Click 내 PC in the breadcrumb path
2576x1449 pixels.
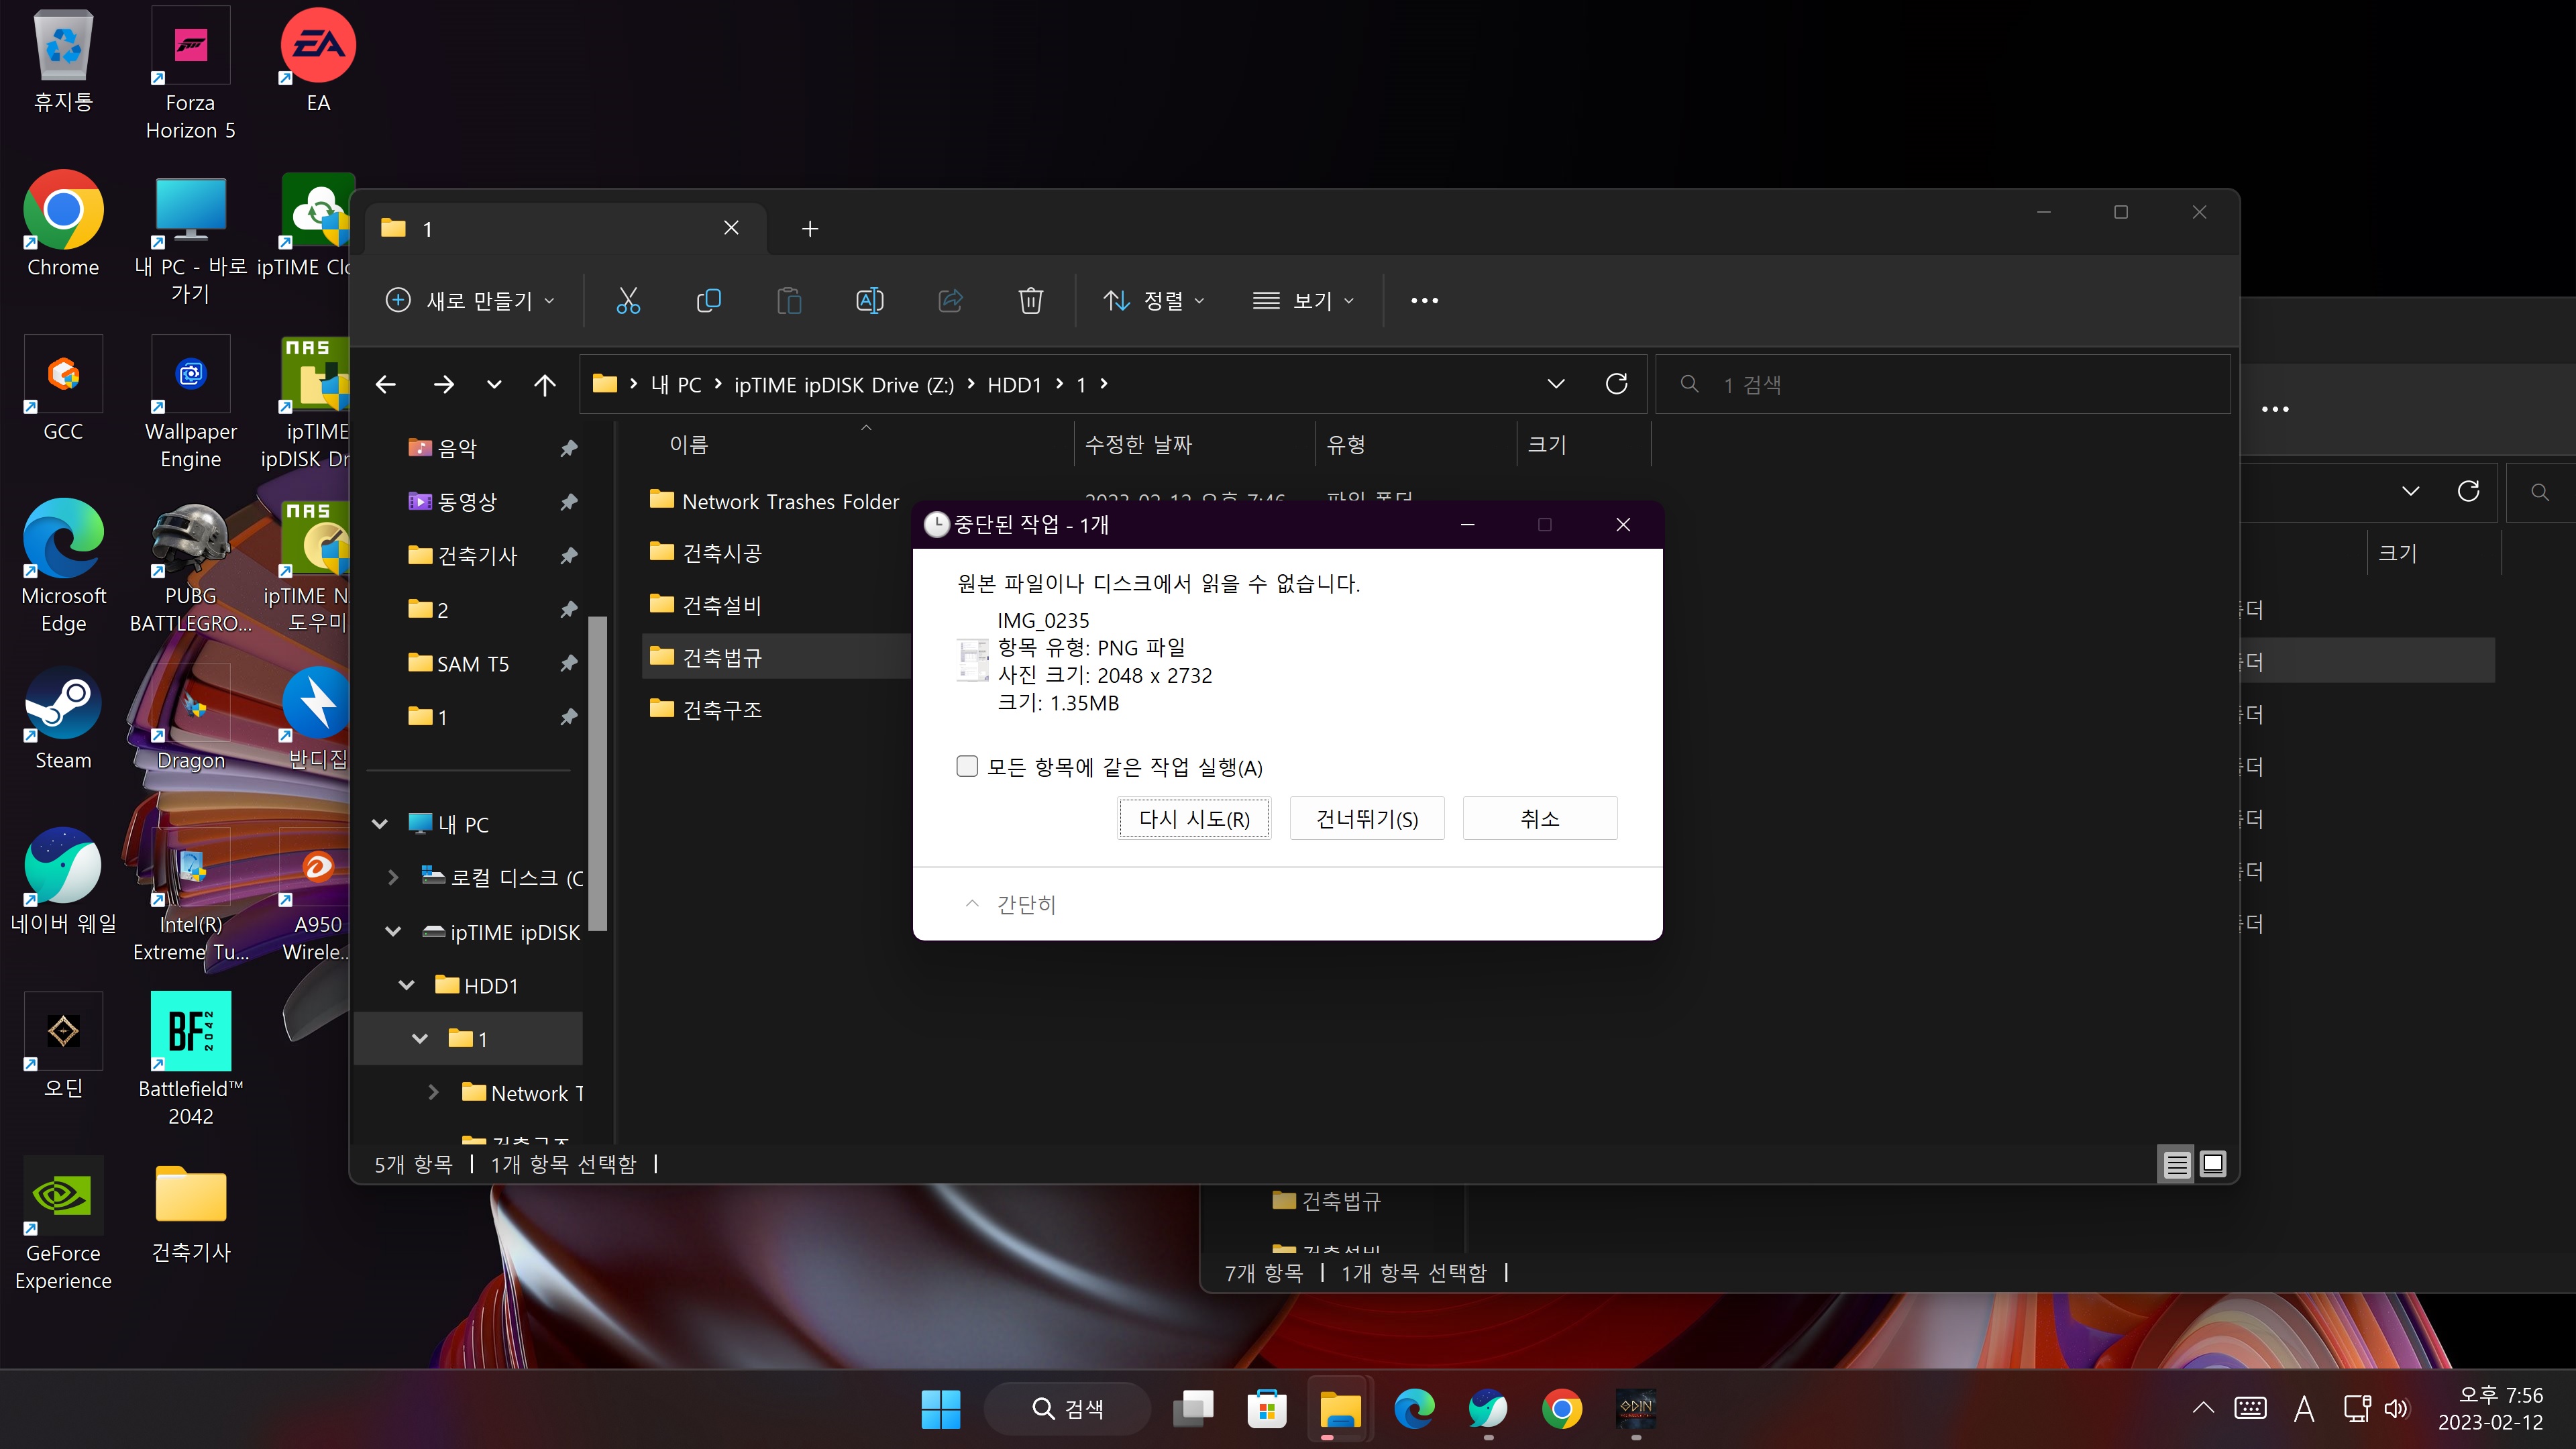676,385
